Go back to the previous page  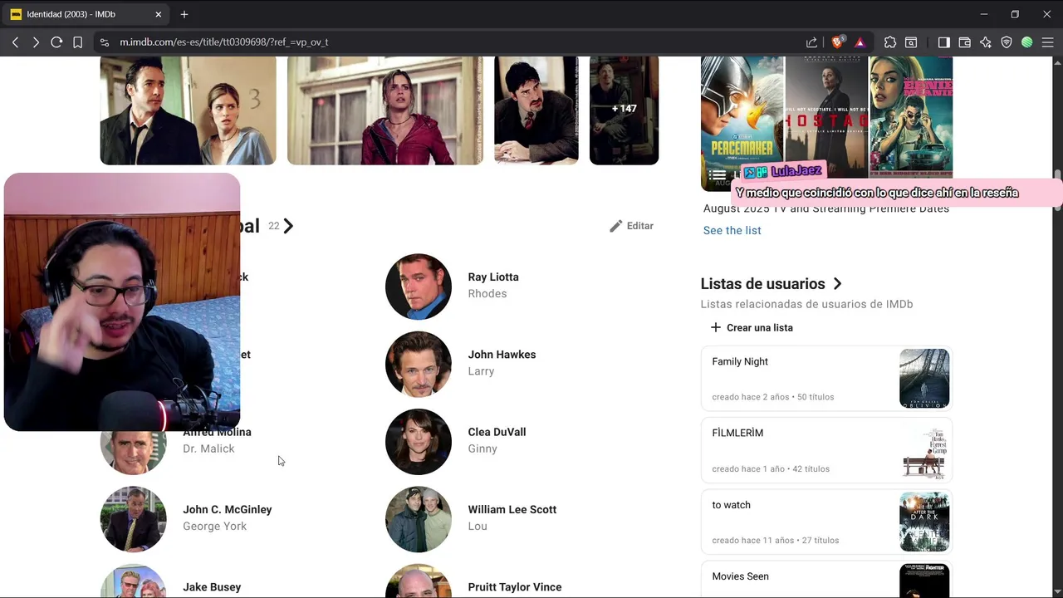click(x=15, y=42)
